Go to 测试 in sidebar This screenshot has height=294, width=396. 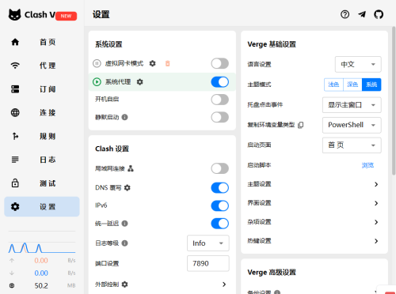click(42, 183)
